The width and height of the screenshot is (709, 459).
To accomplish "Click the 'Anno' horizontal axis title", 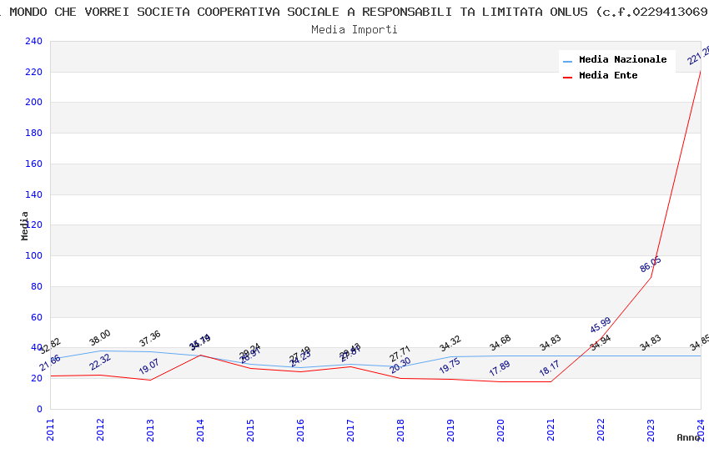I will pyautogui.click(x=688, y=437).
